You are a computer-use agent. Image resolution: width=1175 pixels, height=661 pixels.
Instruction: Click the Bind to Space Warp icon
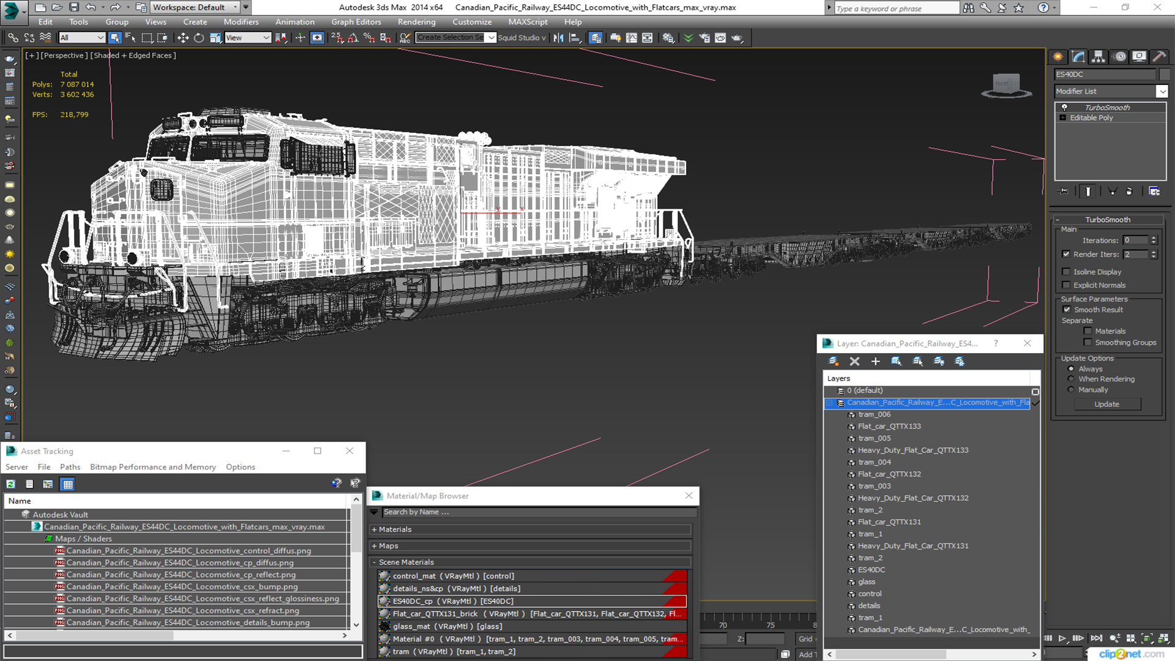pyautogui.click(x=45, y=38)
